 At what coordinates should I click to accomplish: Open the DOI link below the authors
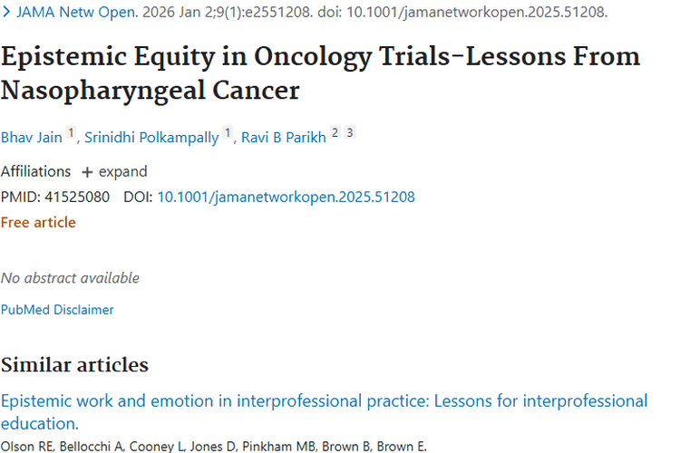pos(286,197)
